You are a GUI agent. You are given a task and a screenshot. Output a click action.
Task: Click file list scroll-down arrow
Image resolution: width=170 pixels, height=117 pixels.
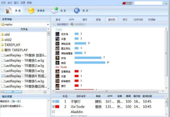click(48, 88)
